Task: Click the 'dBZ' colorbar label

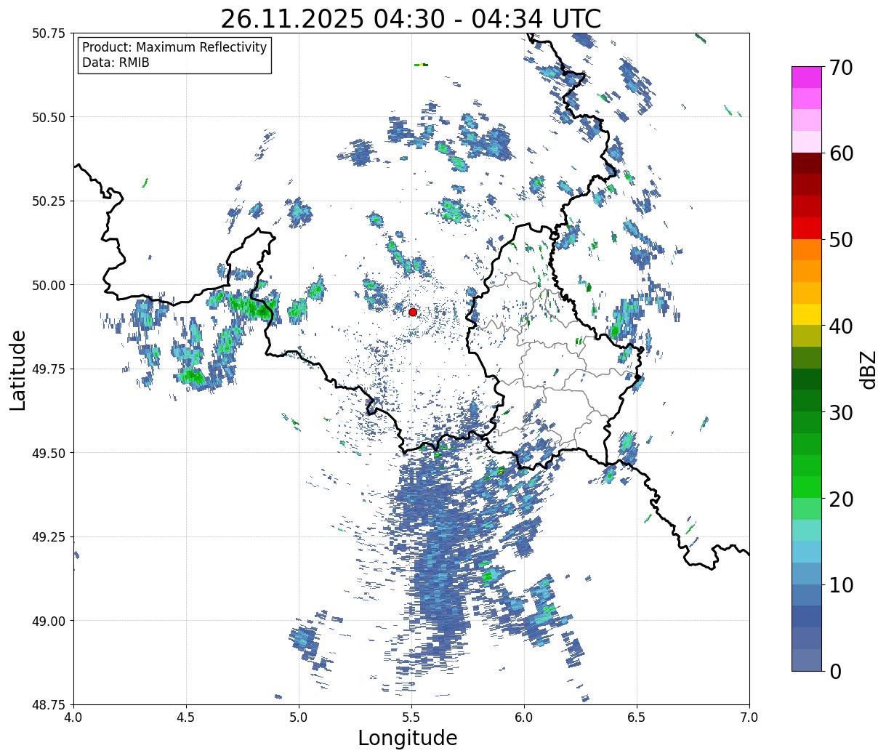Action: [869, 369]
